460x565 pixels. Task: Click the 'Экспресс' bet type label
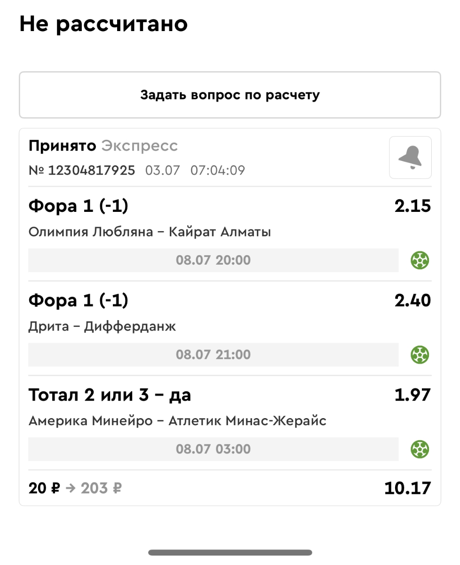click(x=139, y=146)
